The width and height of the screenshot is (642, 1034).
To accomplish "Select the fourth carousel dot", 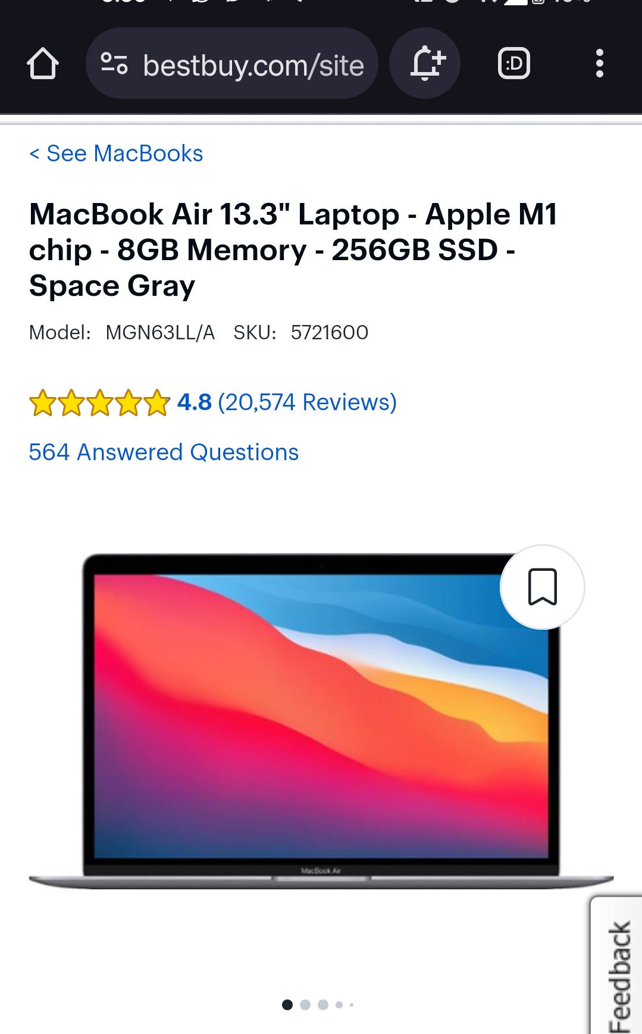I will [339, 1005].
